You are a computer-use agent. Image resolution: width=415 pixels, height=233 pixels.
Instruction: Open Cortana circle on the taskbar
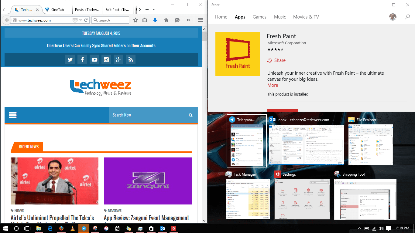(x=16, y=228)
